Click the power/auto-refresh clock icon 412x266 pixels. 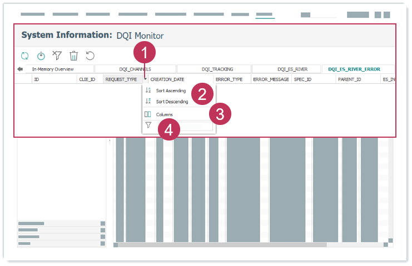[x=41, y=56]
